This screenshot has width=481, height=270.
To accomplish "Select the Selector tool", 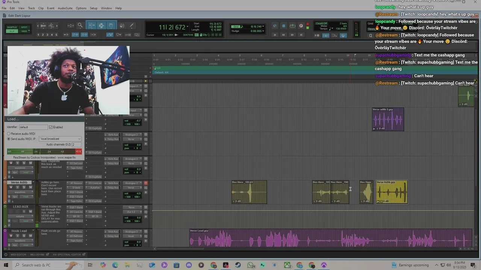I will [x=101, y=25].
